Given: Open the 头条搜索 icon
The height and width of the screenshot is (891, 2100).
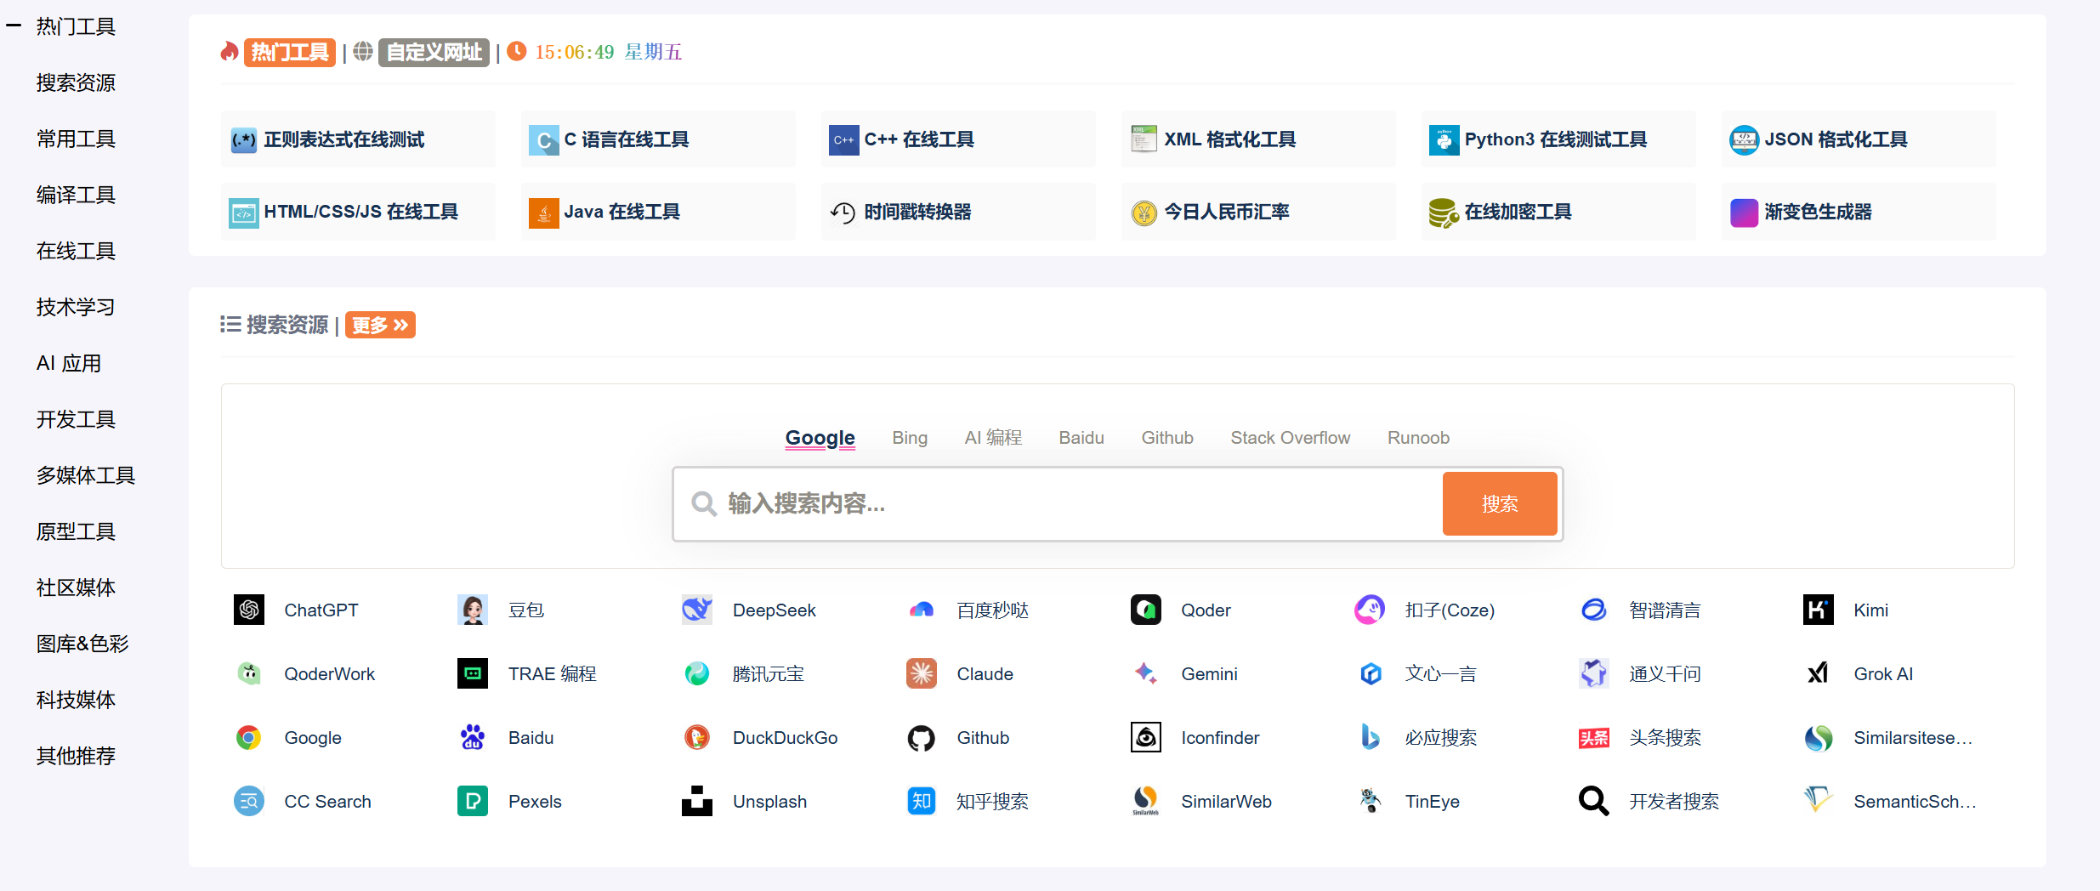Looking at the screenshot, I should point(1594,737).
